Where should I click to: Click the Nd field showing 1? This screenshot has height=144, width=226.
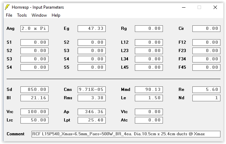click(206, 98)
